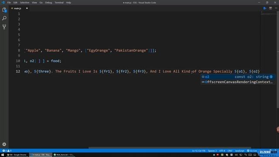Click ${three} in the template string
This screenshot has width=279, height=157.
click(x=42, y=72)
